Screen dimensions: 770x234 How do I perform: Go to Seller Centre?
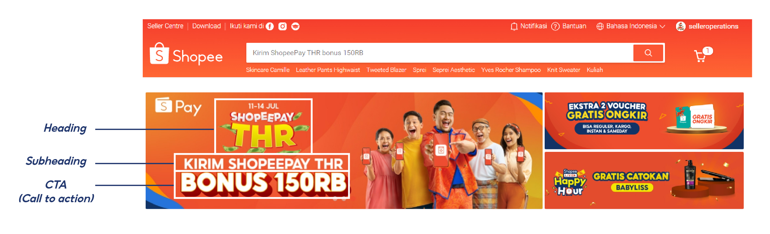point(165,26)
